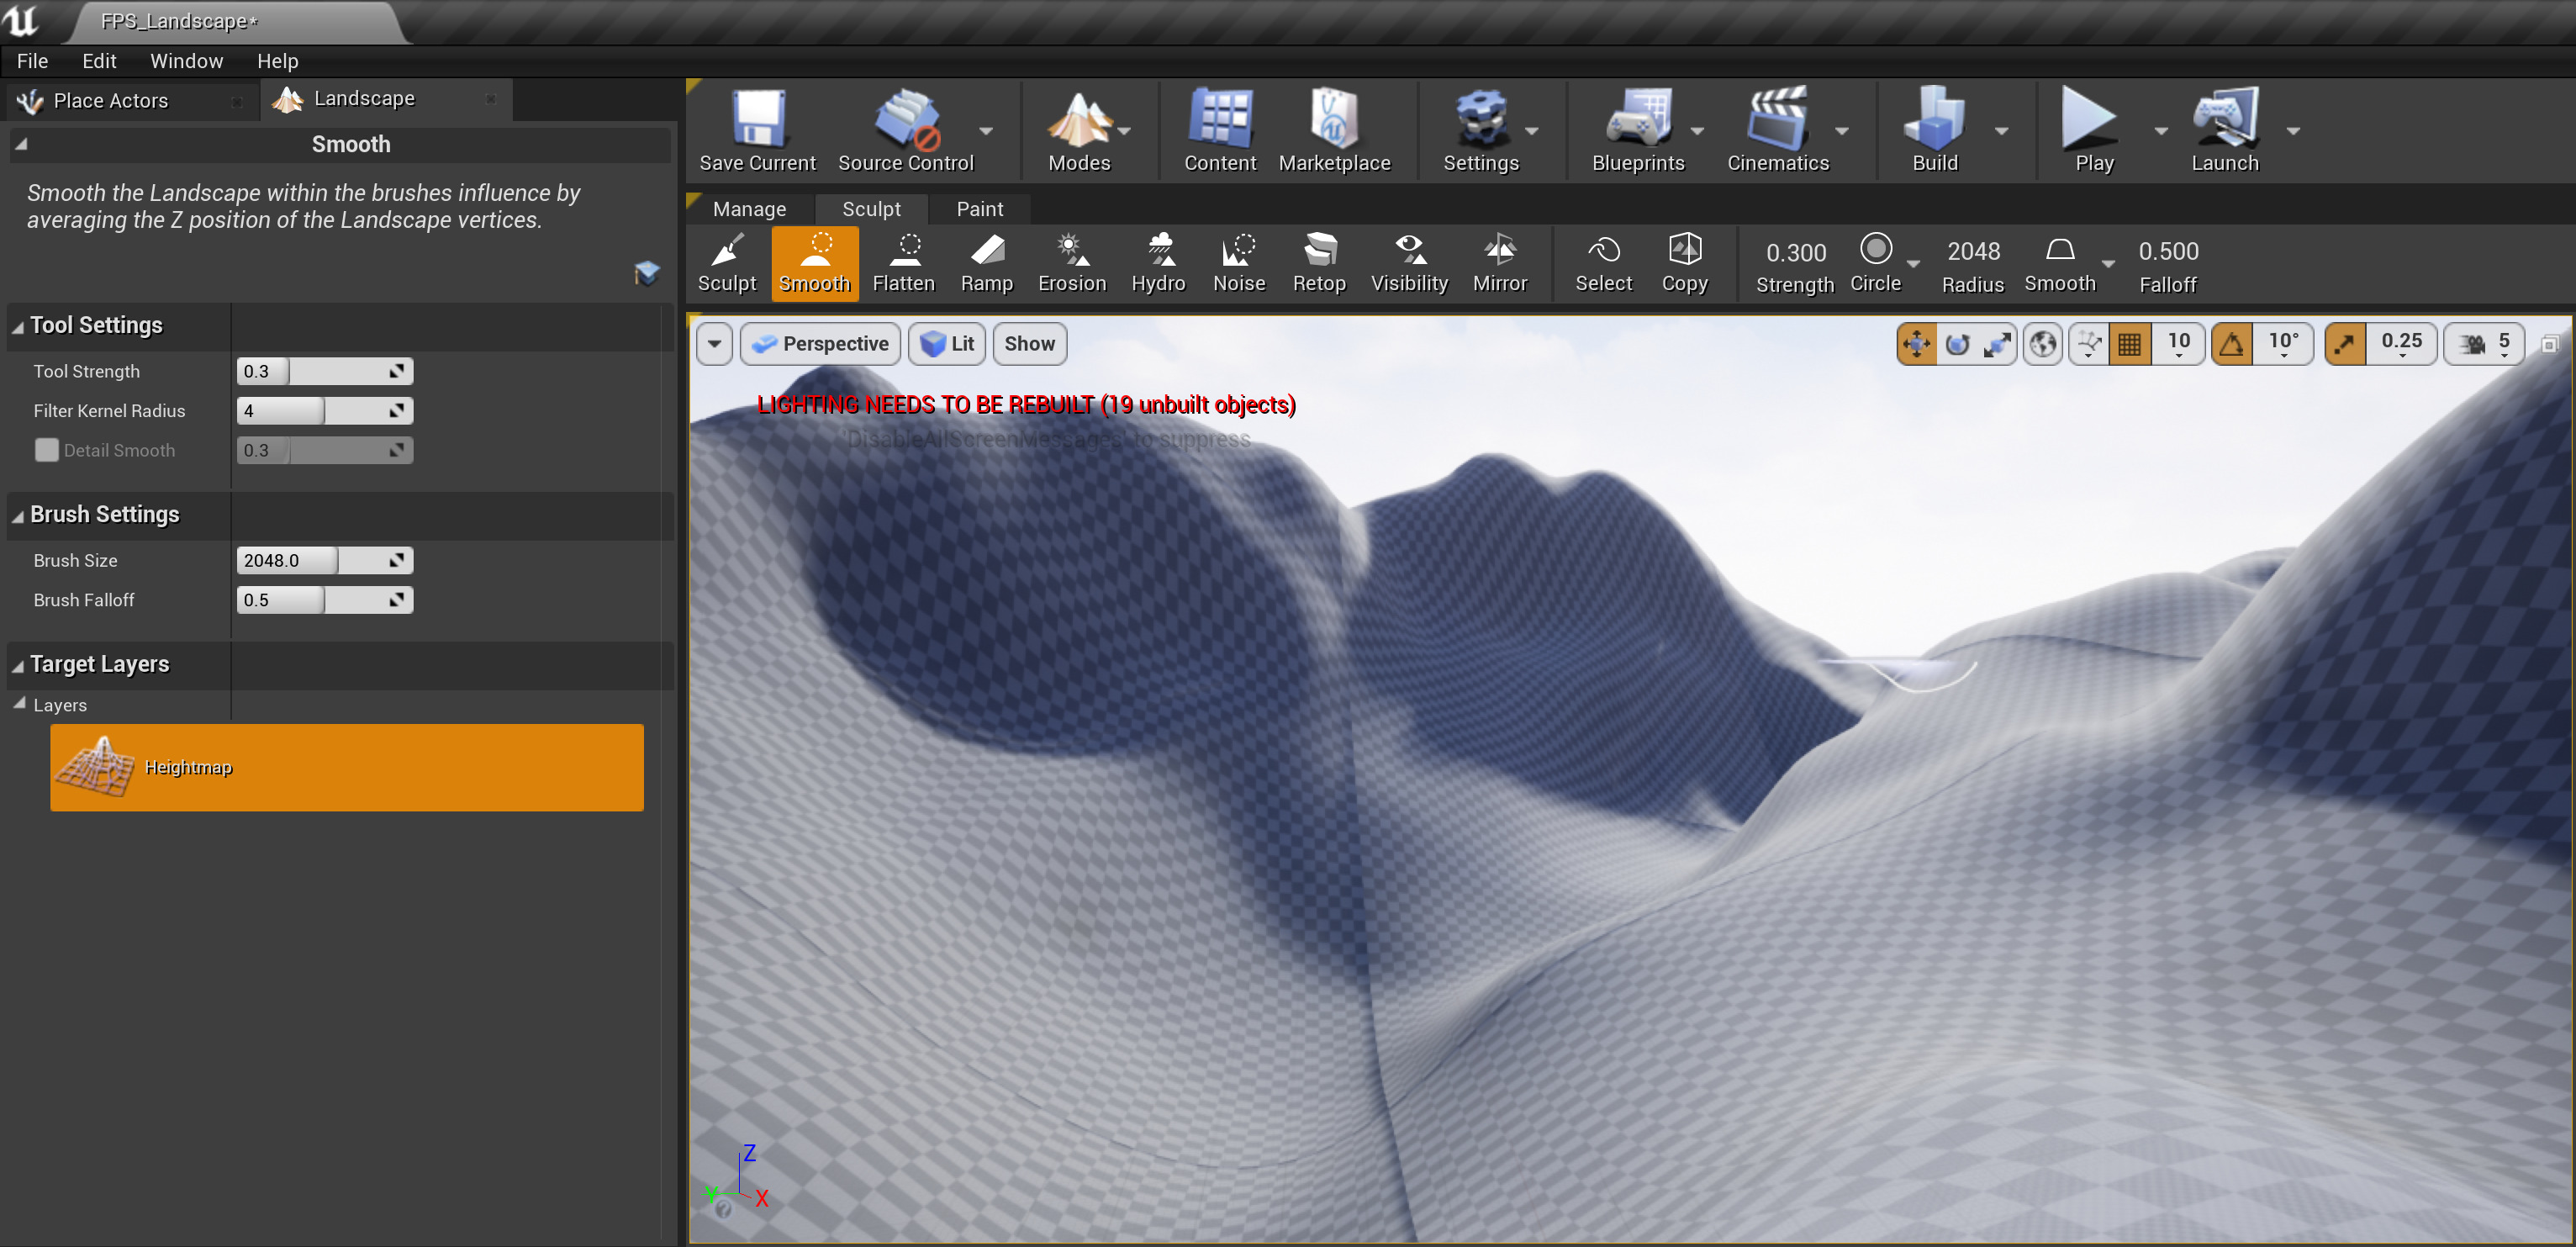2576x1247 pixels.
Task: Open the Modes dropdown arrow
Action: (1124, 131)
